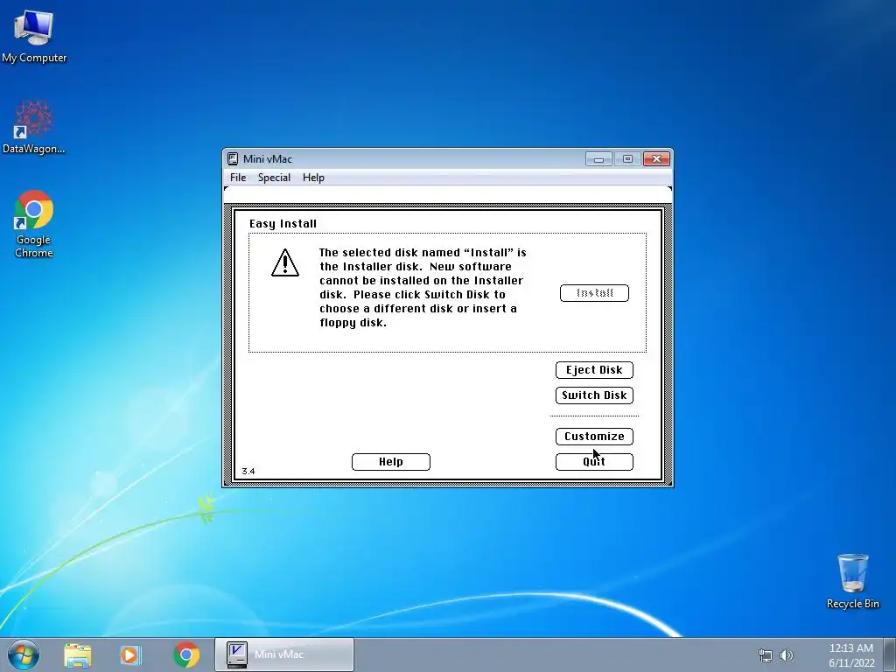
Task: Select Google Chrome desktop shortcut
Action: pos(34,224)
